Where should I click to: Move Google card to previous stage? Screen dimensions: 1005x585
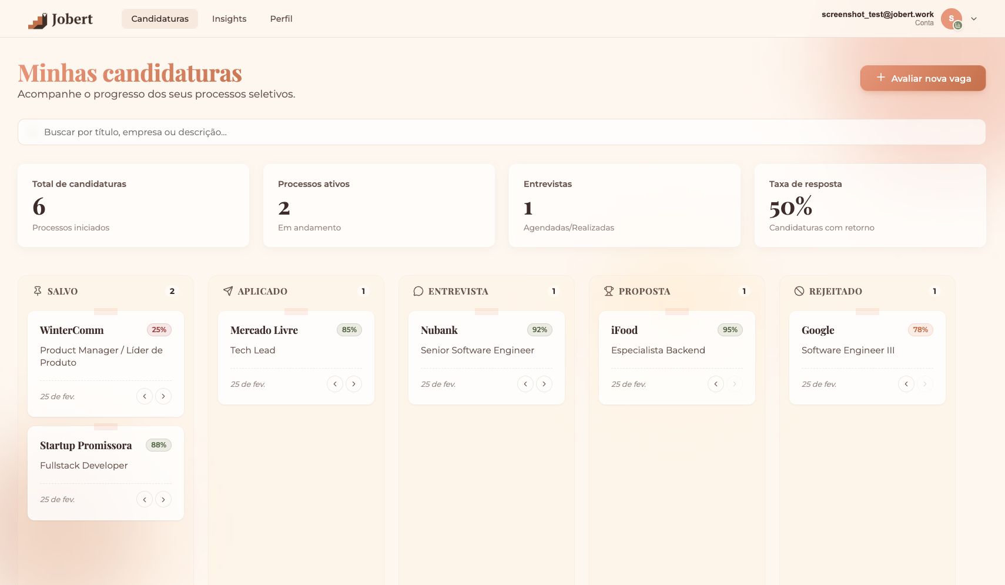[x=906, y=384]
